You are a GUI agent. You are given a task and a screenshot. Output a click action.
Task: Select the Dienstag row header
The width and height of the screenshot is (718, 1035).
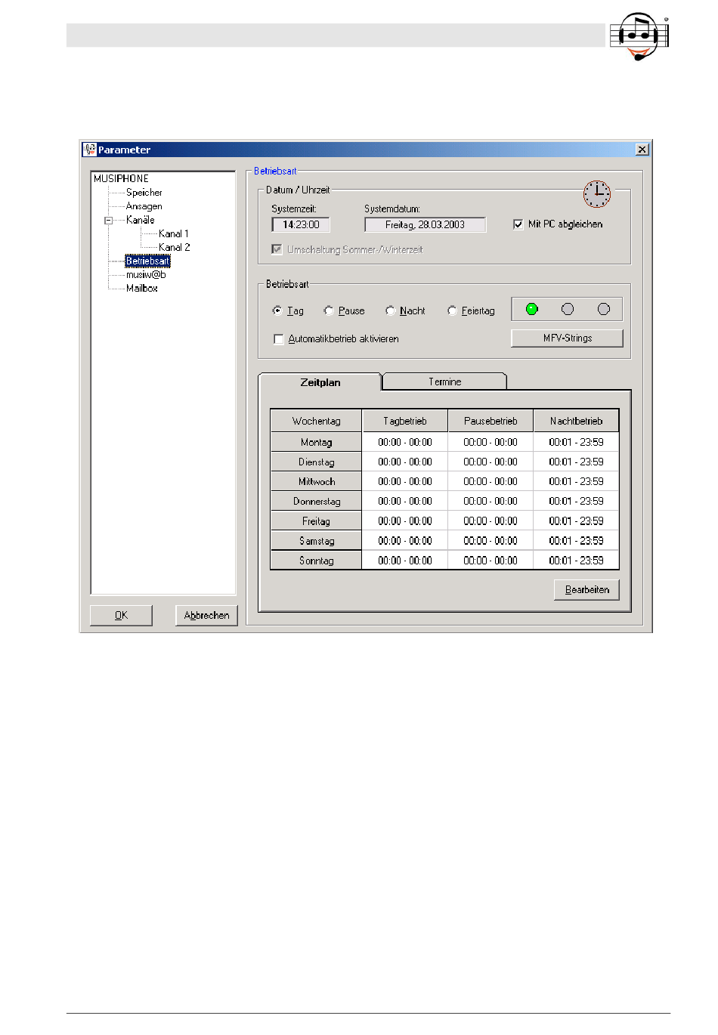[x=317, y=462]
